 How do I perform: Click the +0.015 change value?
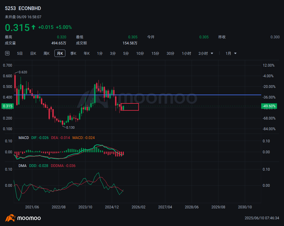coord(46,27)
